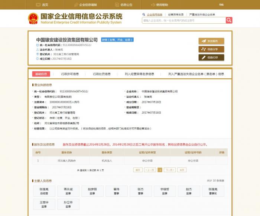Click the 共计 10 条信息 count text

[x=215, y=180]
